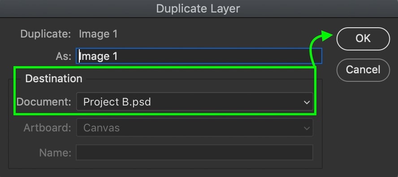Click the Canvas text in Artboard field
The width and height of the screenshot is (398, 177).
pos(101,128)
